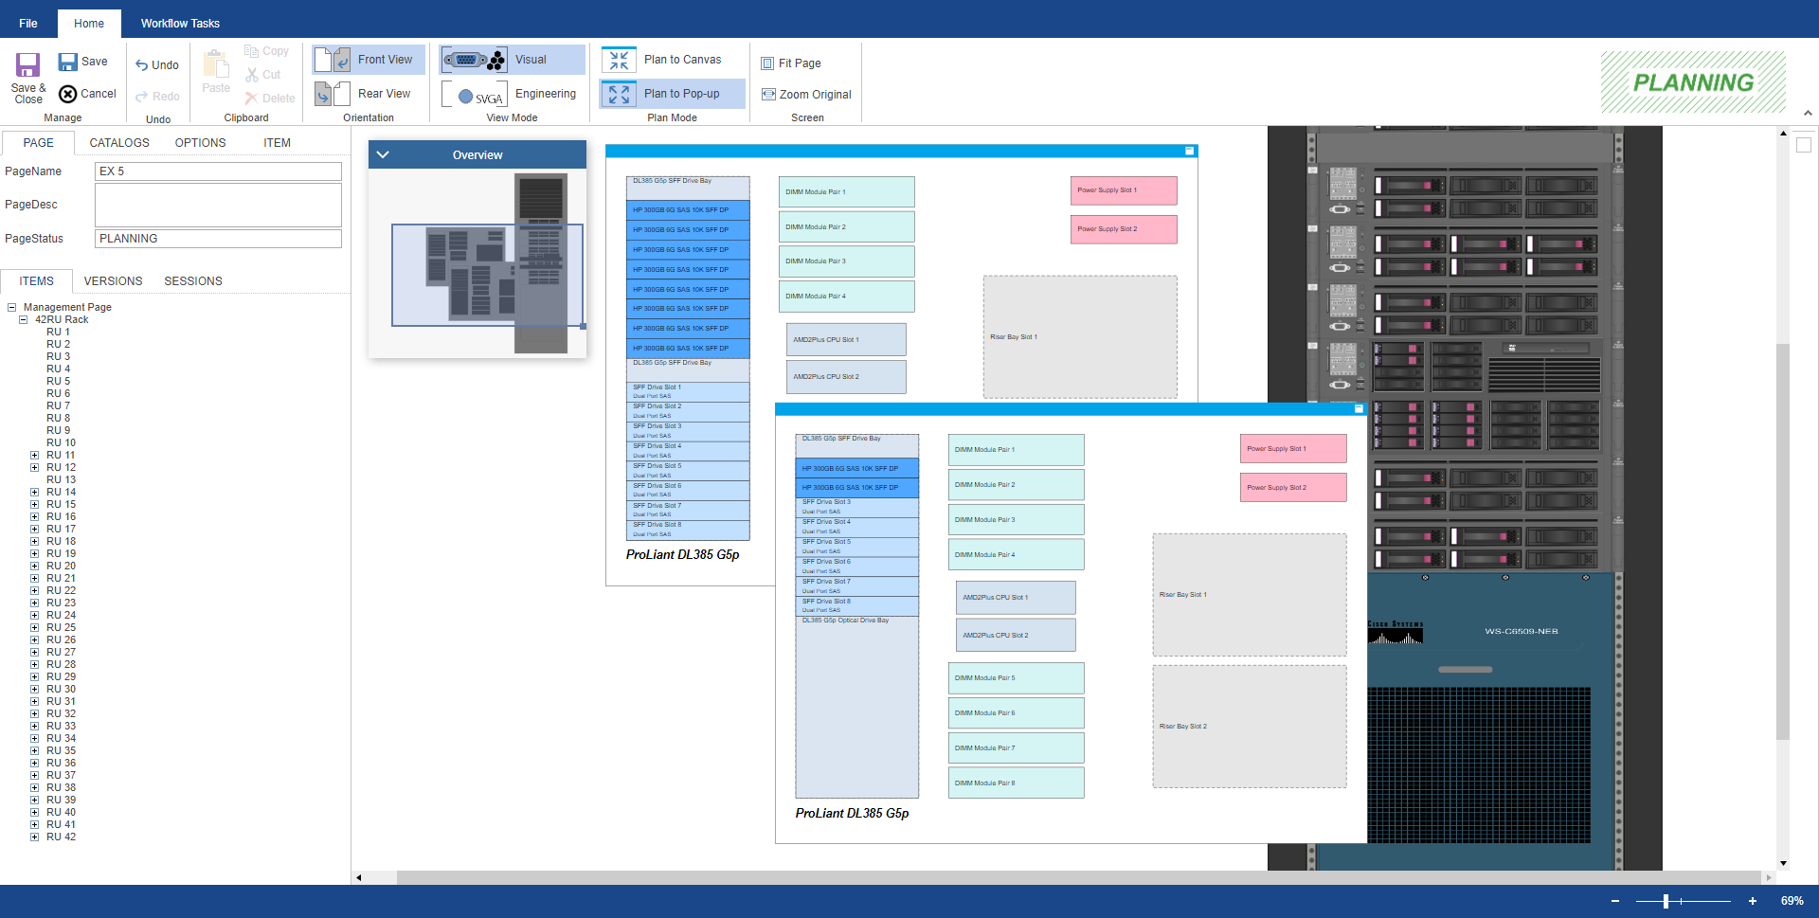Select DIMM Module Pair 5 block

pyautogui.click(x=1016, y=678)
